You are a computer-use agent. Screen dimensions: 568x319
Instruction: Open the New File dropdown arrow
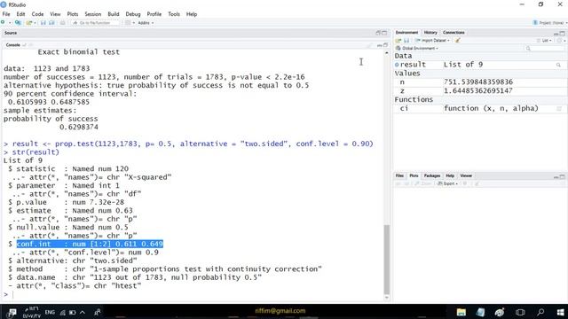coord(10,23)
